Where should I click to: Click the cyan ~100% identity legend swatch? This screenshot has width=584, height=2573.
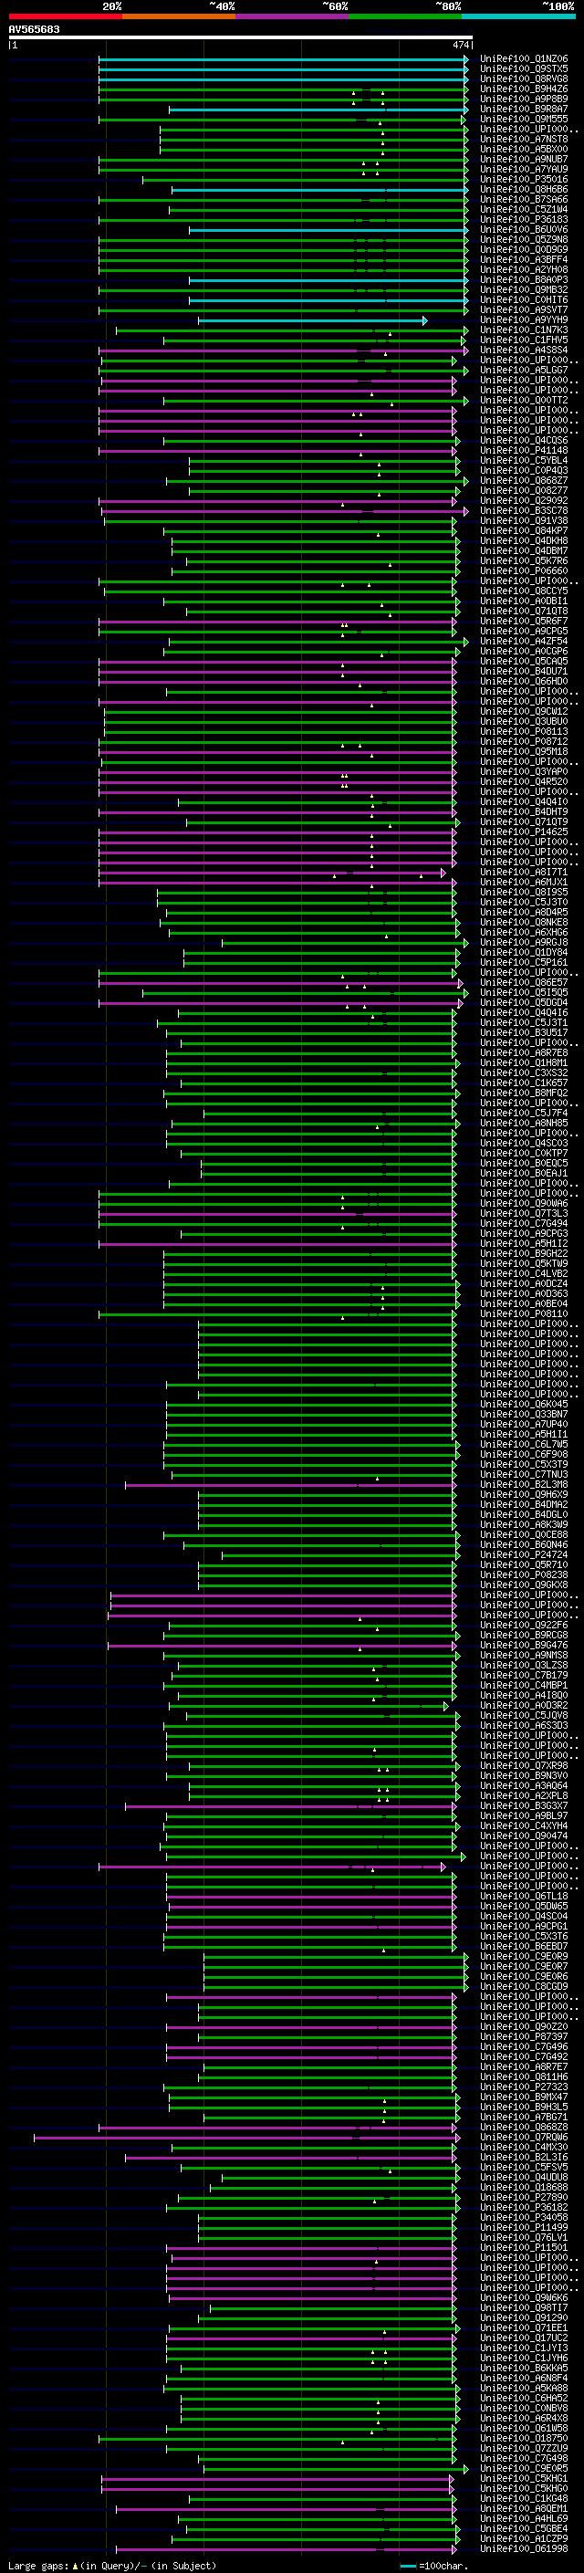coord(518,16)
